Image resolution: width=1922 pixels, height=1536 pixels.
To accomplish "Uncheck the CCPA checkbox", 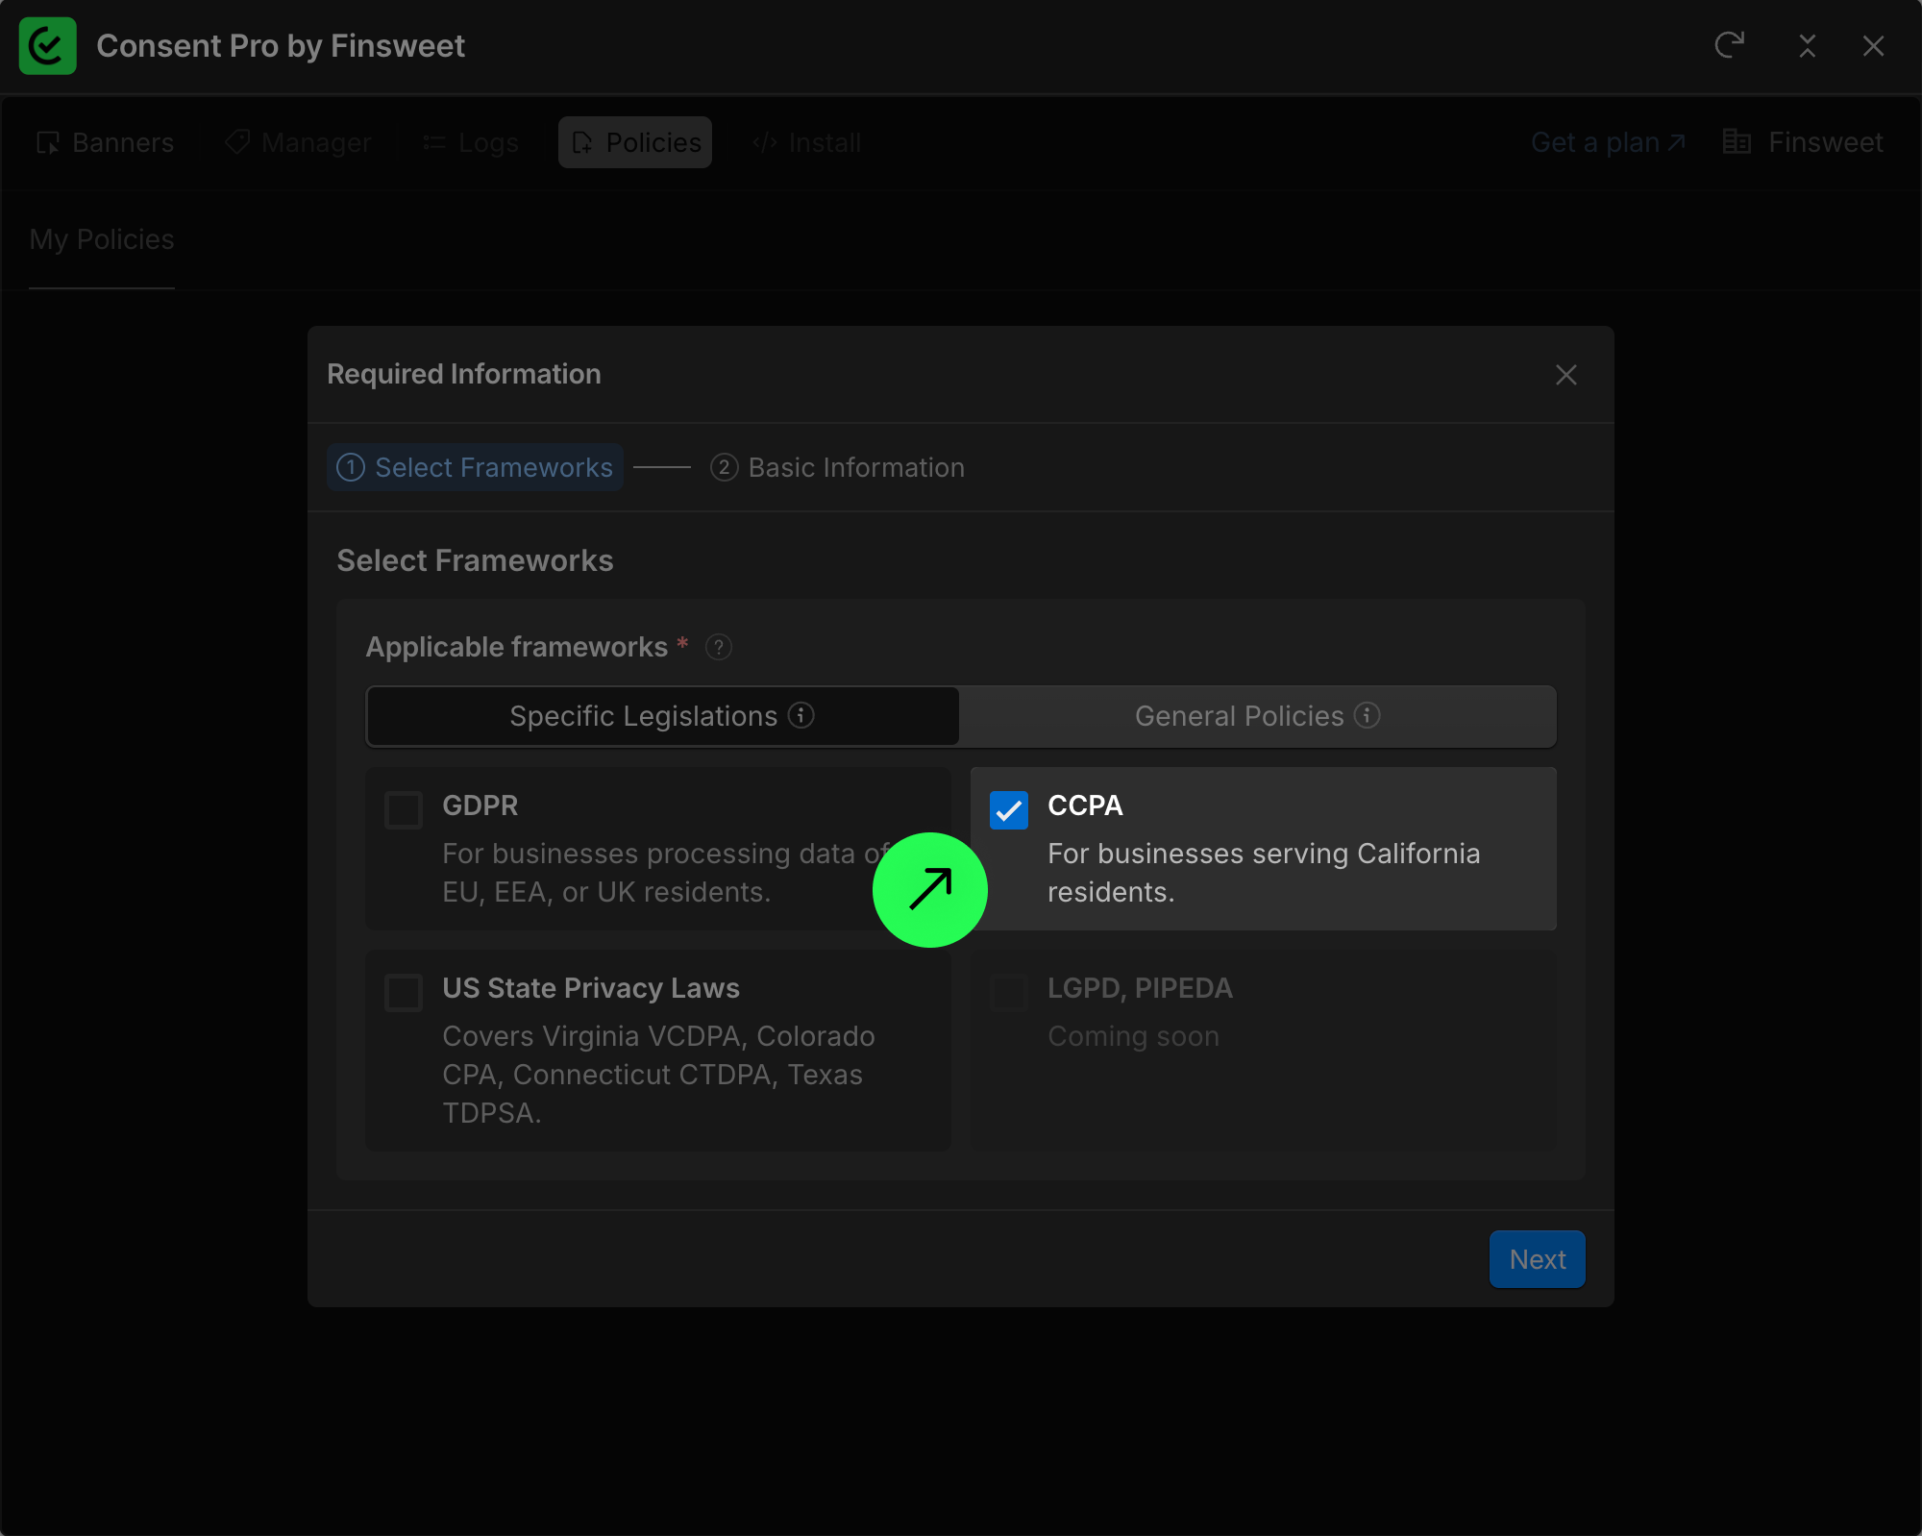I will point(1009,810).
